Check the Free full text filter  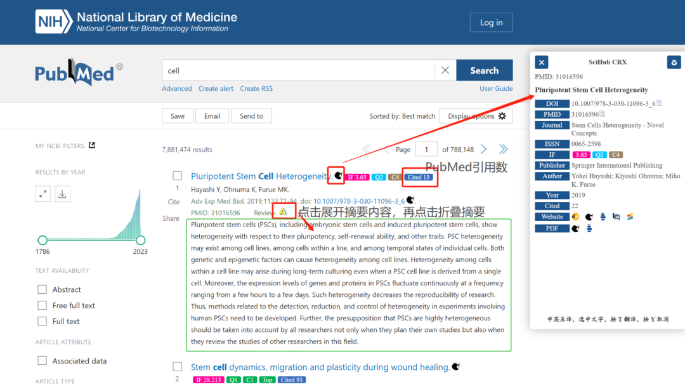pyautogui.click(x=42, y=305)
